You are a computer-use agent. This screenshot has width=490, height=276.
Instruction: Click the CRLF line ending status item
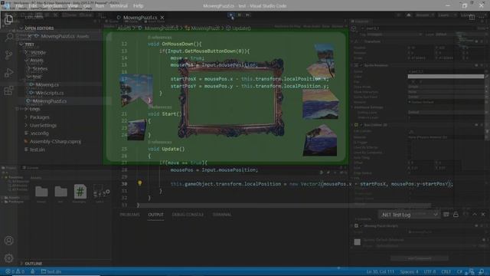(x=446, y=271)
